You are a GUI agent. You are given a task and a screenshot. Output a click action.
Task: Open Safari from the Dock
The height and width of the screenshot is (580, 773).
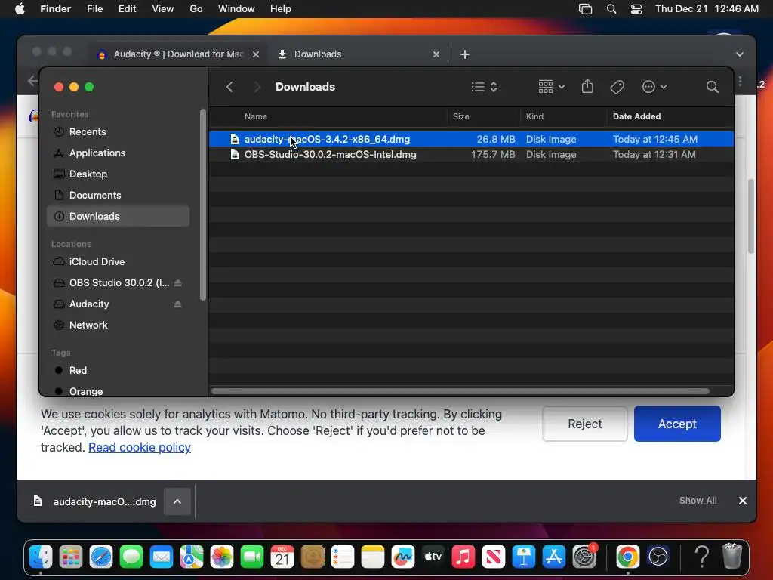coord(101,557)
